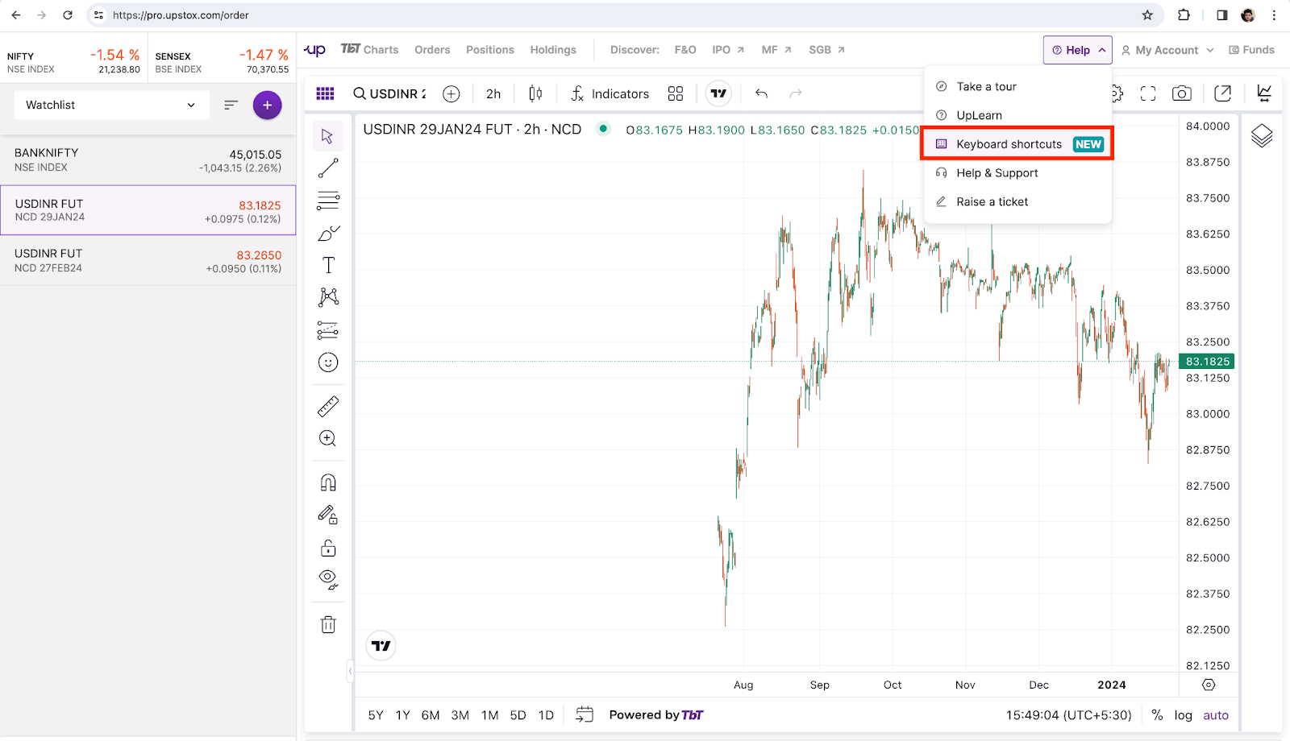The image size is (1290, 741).
Task: Toggle magnet mode
Action: pyautogui.click(x=328, y=482)
